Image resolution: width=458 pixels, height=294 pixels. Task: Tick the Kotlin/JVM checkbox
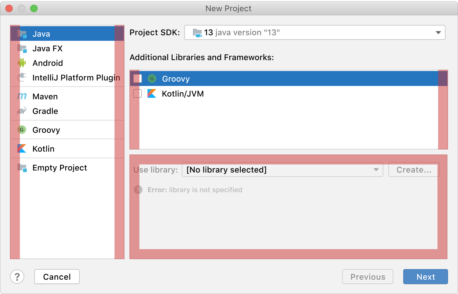(138, 93)
